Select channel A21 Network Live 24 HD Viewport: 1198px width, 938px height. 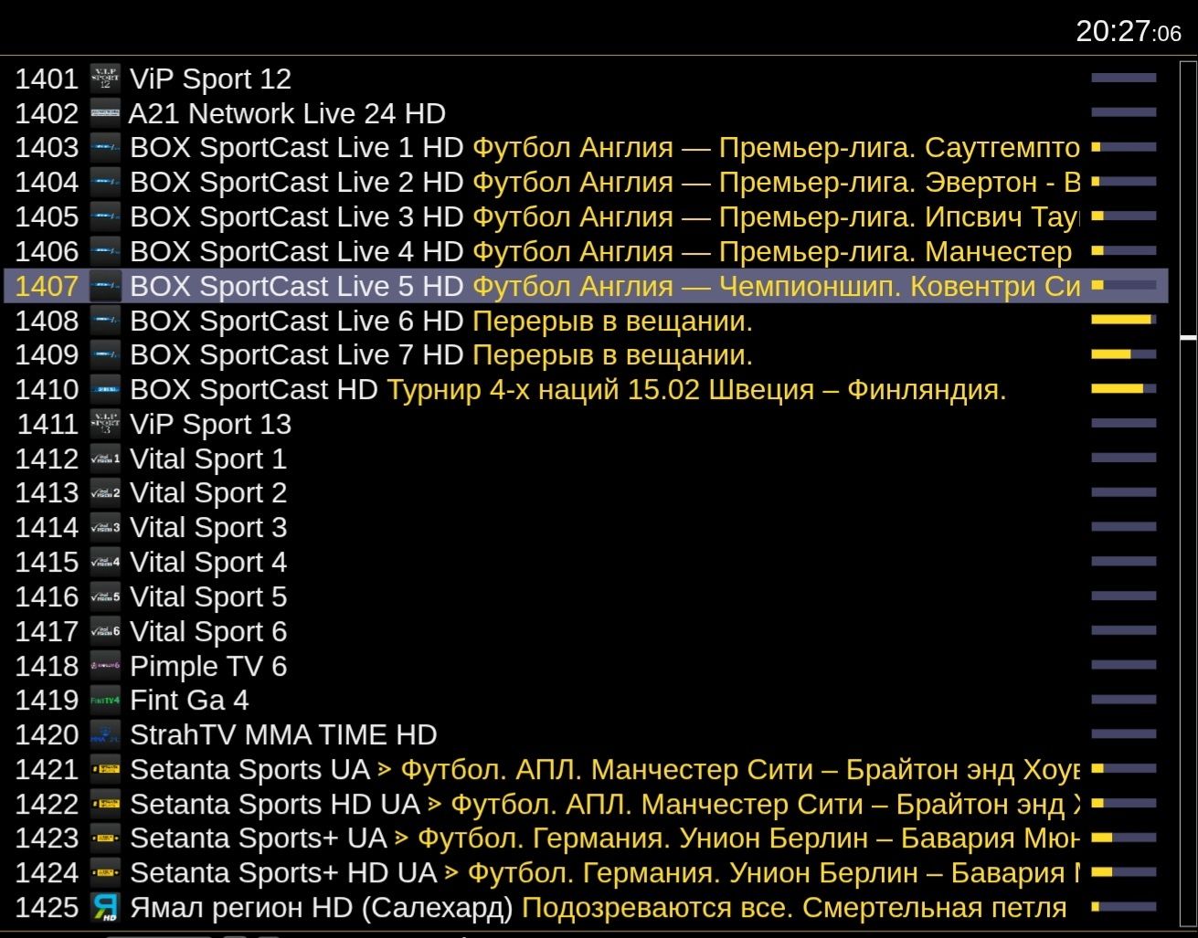coord(586,113)
